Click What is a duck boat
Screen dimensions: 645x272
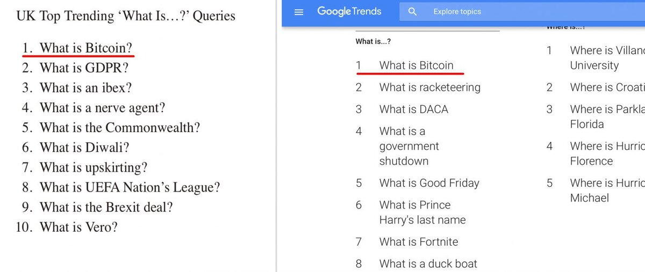(428, 263)
